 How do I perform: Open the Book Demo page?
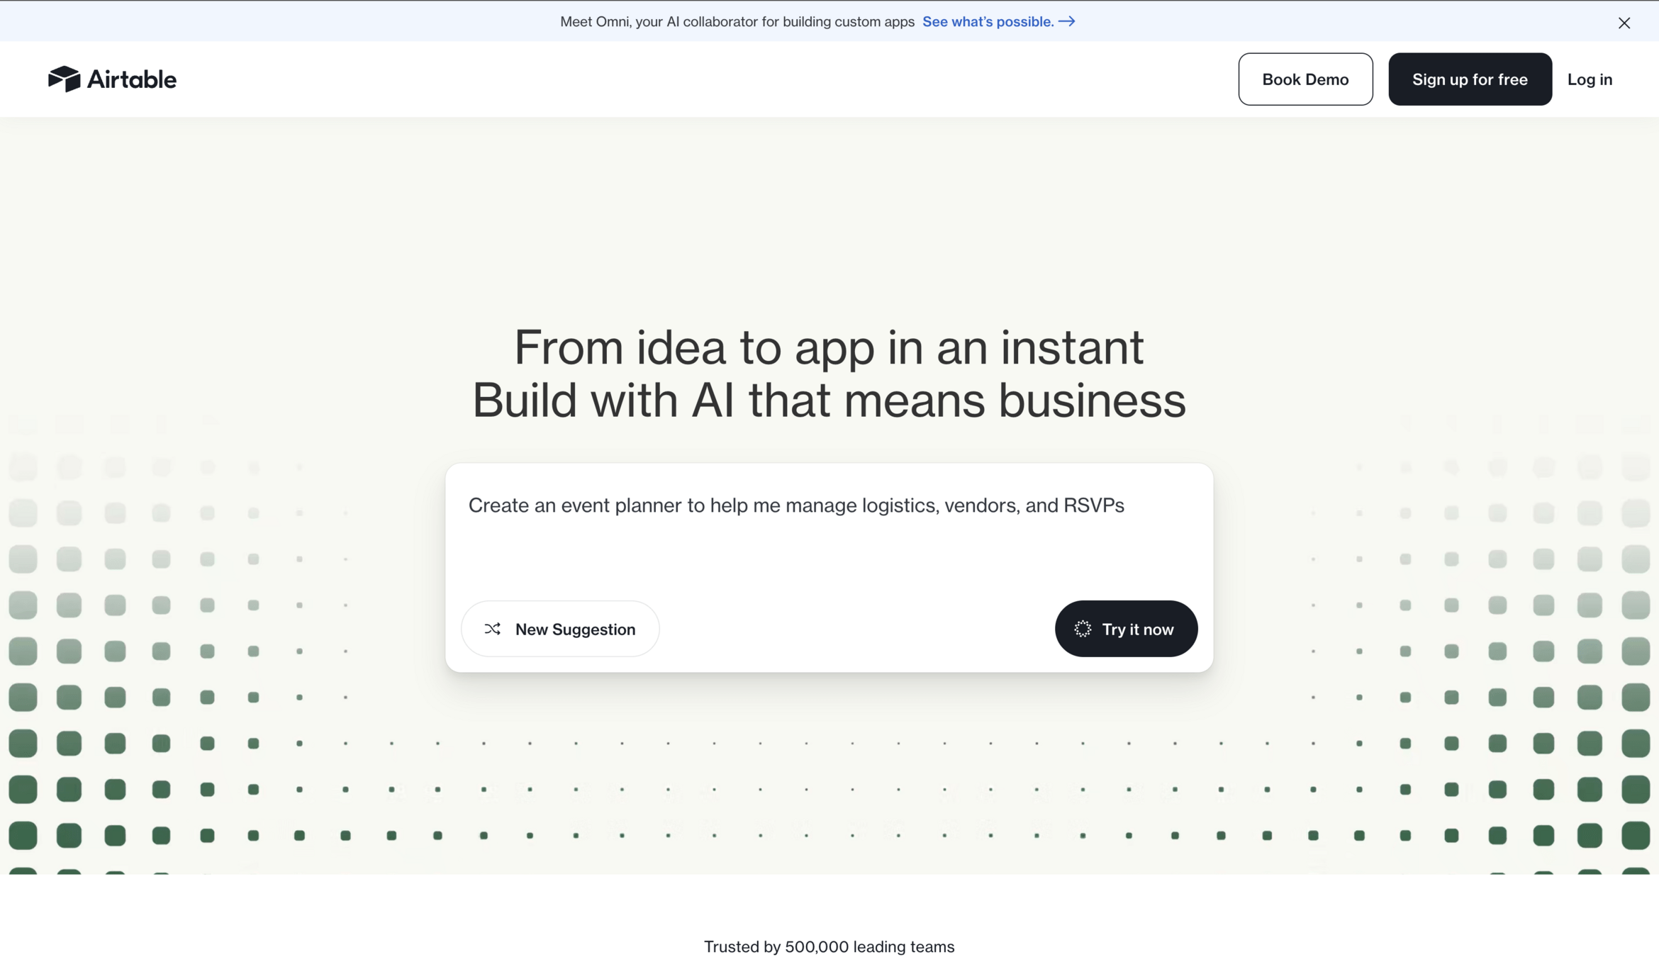(x=1305, y=79)
